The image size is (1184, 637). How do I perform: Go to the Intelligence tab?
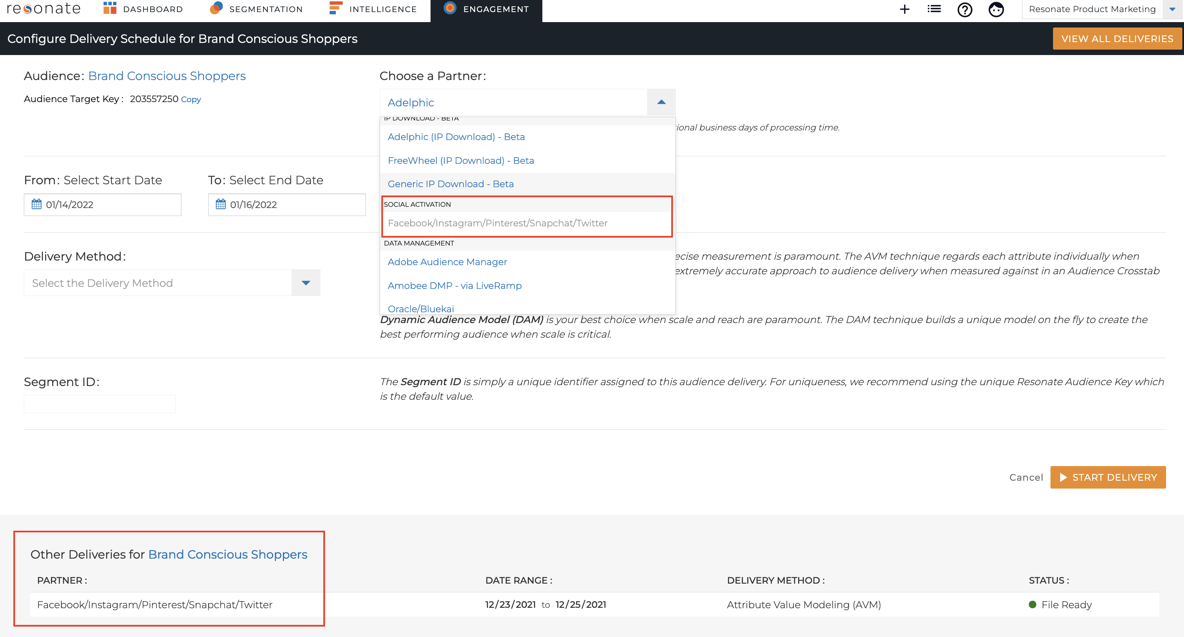(x=373, y=9)
